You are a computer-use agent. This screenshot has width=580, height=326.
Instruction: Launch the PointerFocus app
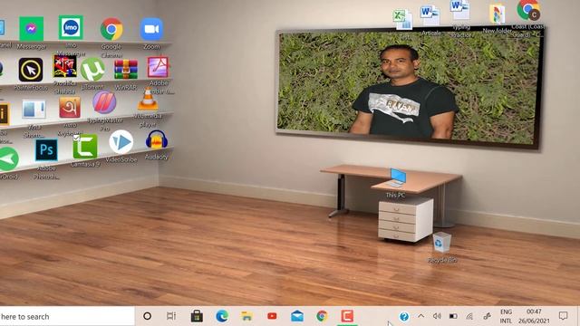(31, 70)
